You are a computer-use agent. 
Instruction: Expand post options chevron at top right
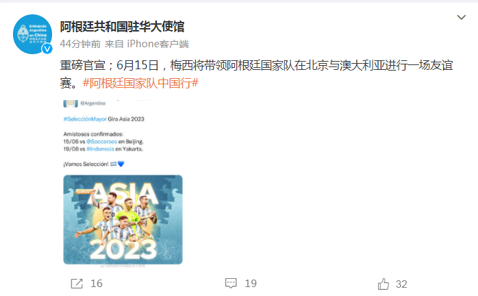[x=462, y=17]
